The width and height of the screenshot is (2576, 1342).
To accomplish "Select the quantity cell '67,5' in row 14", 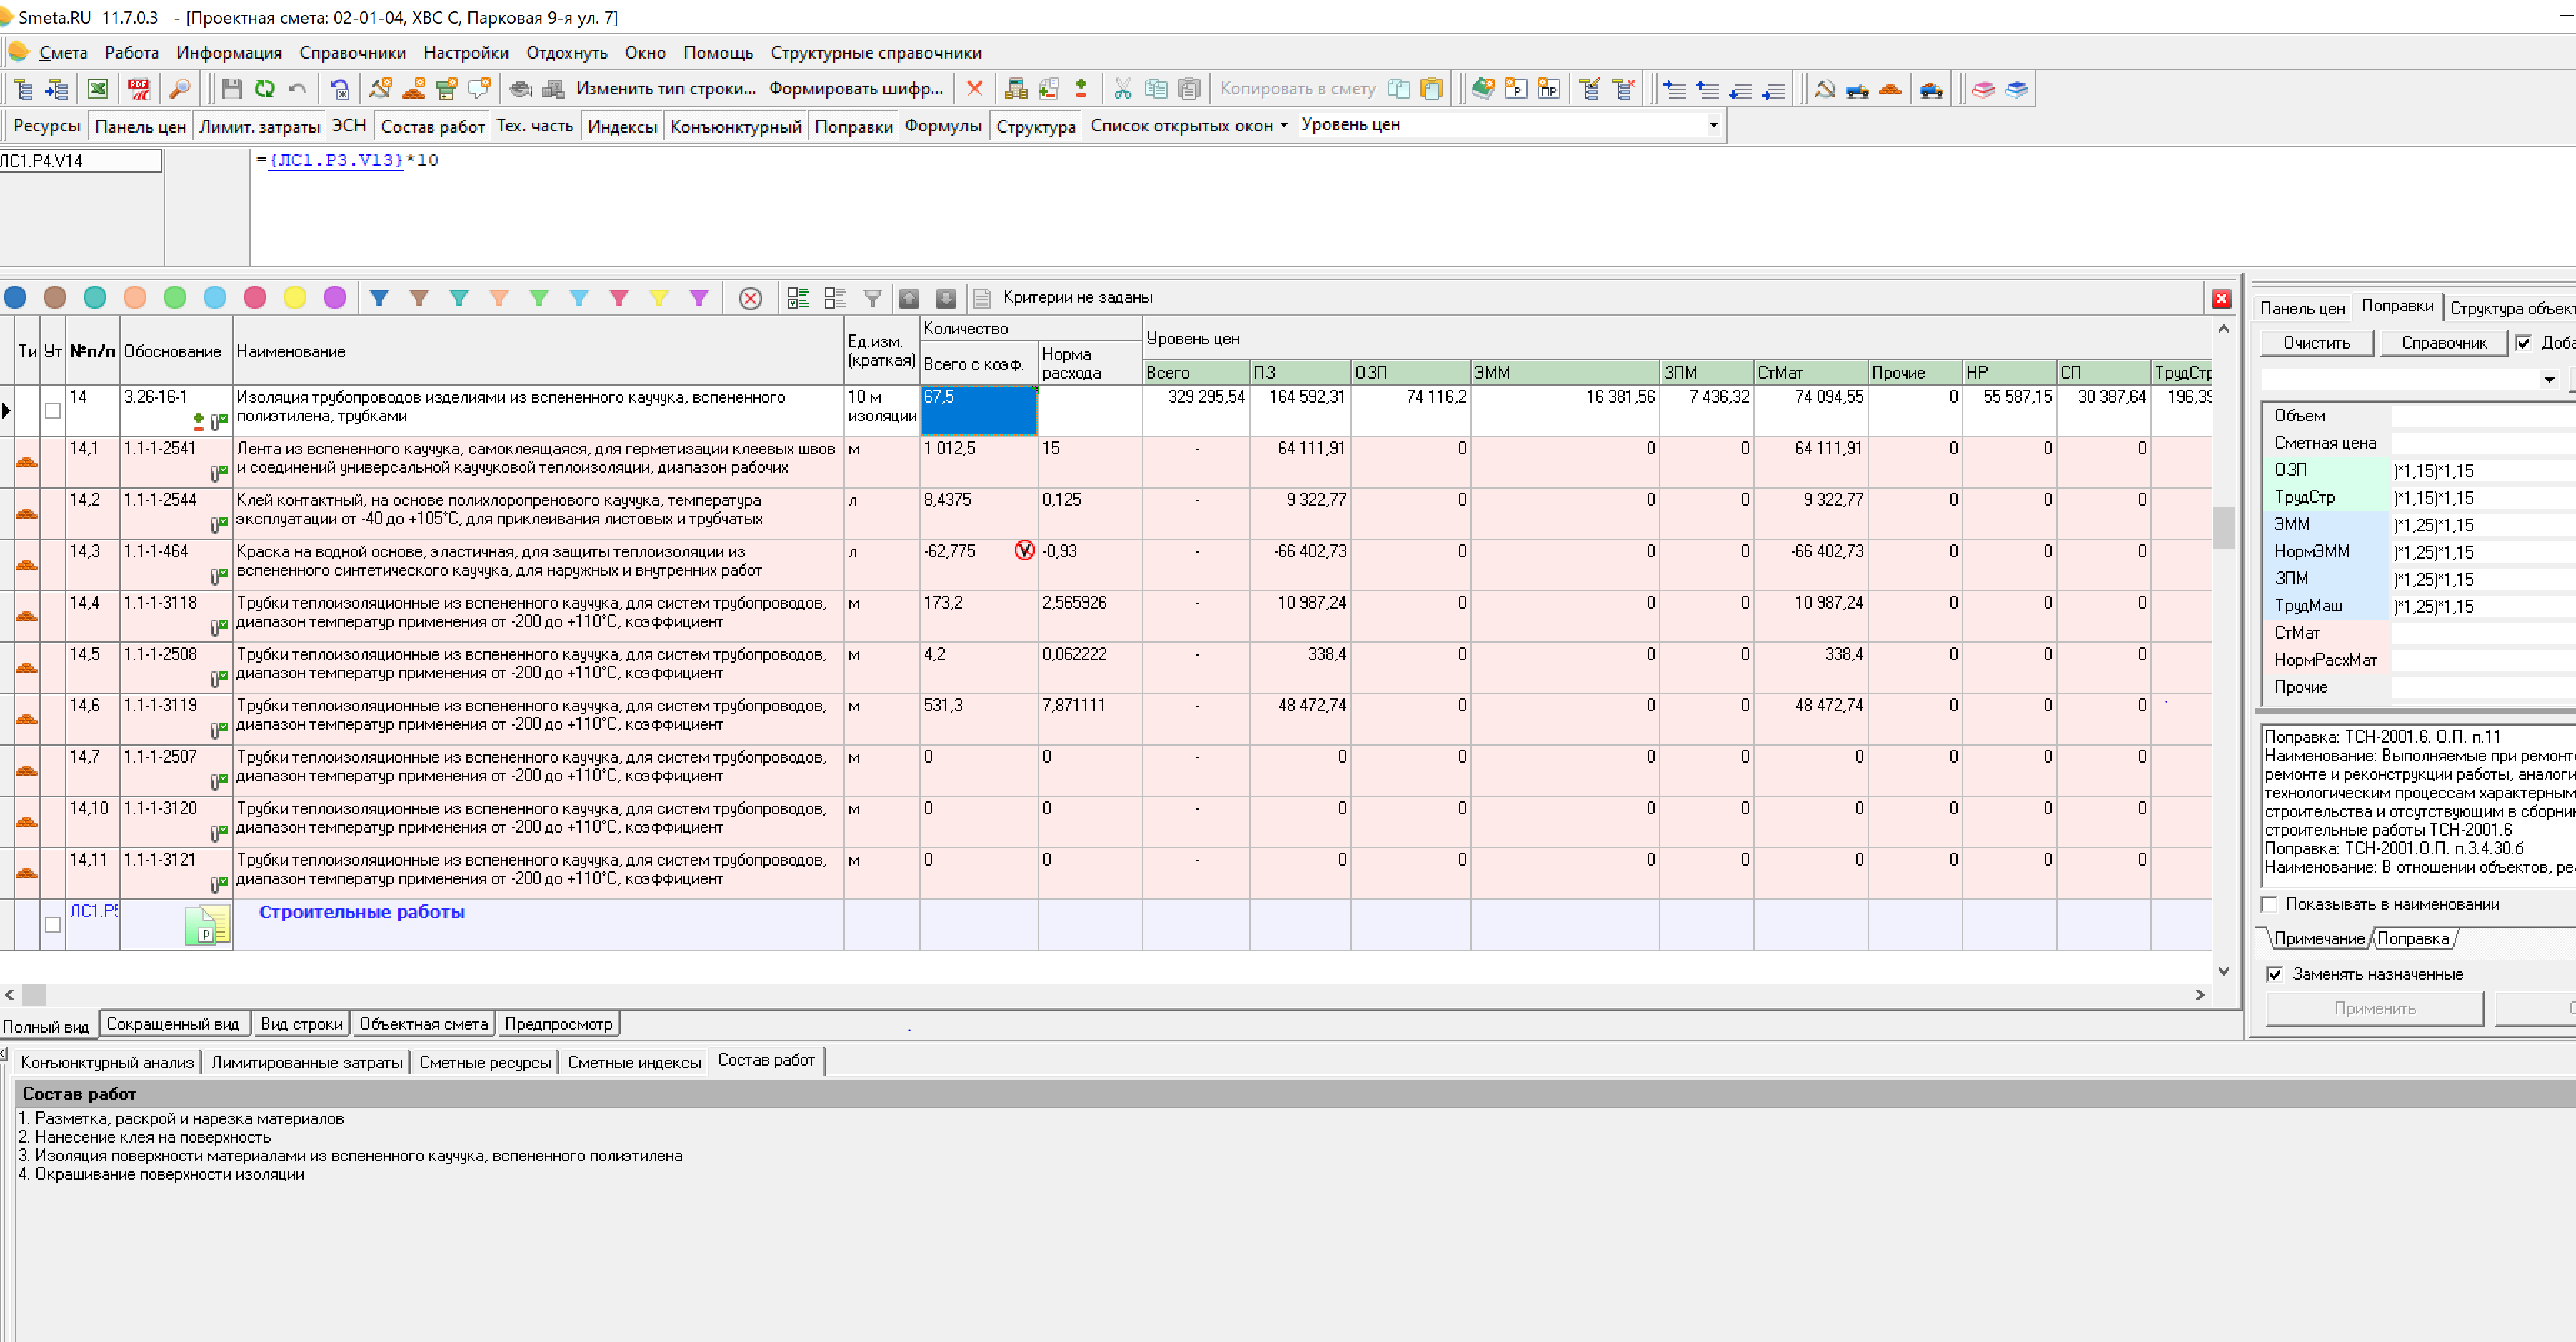I will tap(978, 410).
